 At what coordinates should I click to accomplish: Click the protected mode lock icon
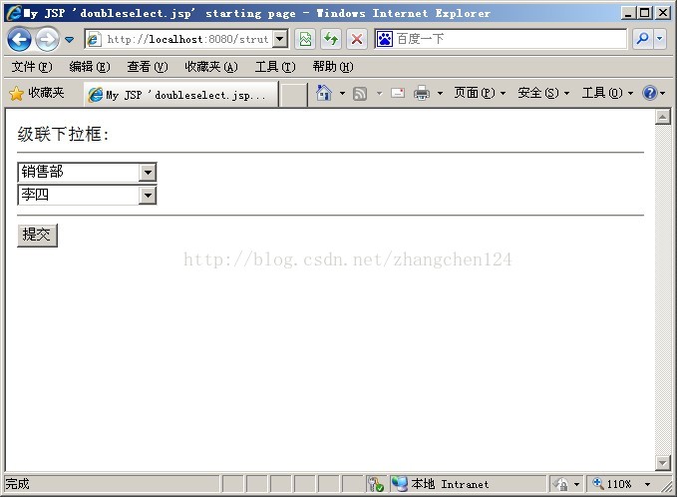561,484
